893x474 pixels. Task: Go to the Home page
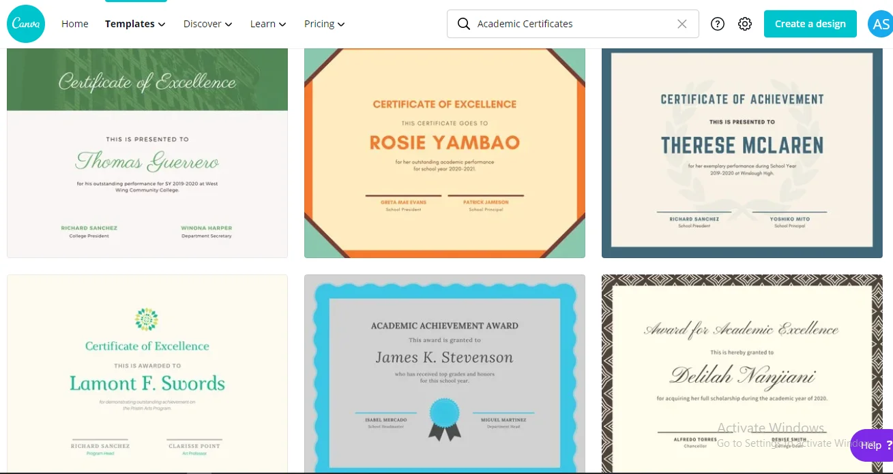(x=75, y=24)
